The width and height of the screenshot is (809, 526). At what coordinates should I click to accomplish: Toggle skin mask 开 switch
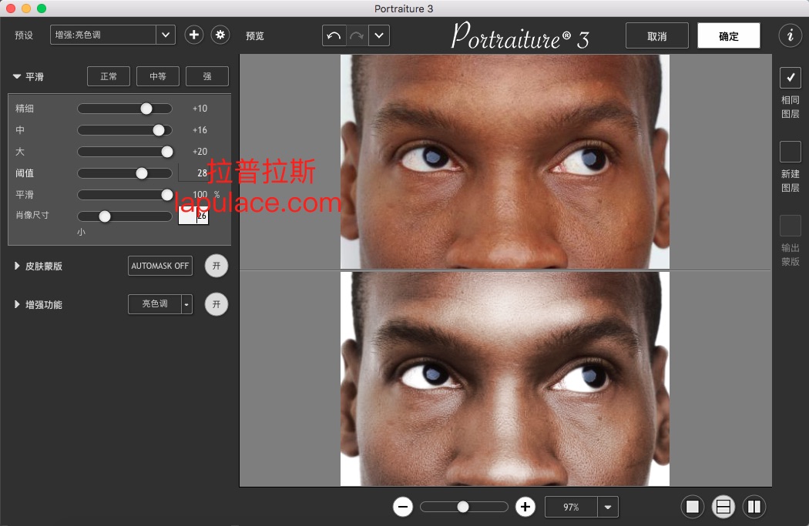217,266
